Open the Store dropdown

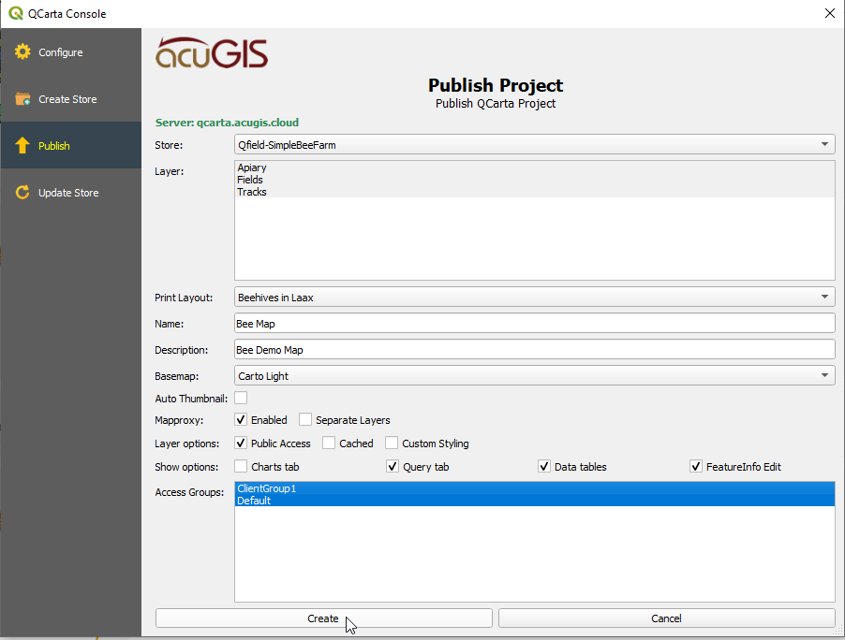click(x=534, y=145)
